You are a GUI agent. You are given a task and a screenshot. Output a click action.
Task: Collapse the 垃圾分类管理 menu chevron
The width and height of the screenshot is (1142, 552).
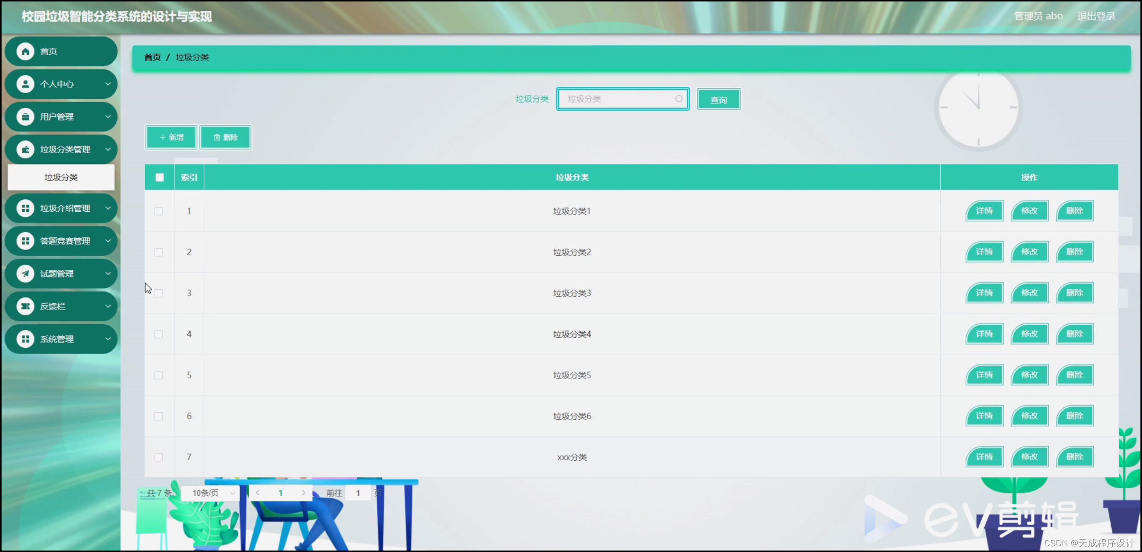pyautogui.click(x=108, y=149)
